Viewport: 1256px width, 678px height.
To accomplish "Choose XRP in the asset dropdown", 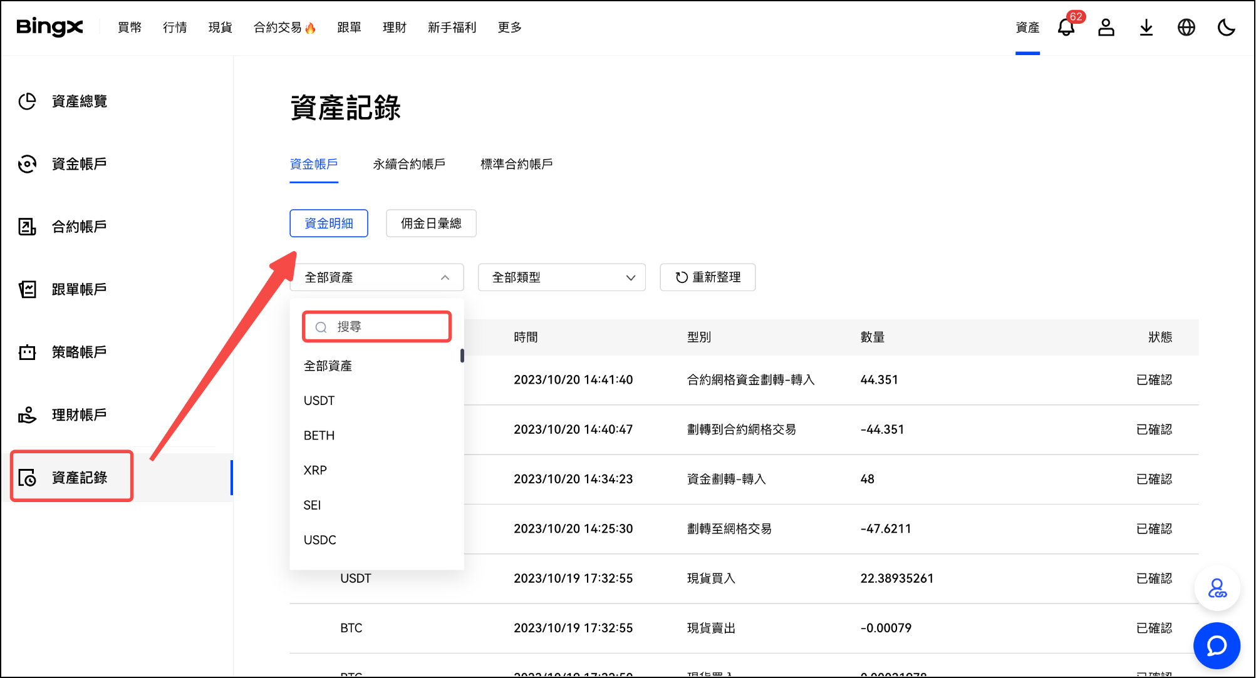I will (315, 470).
